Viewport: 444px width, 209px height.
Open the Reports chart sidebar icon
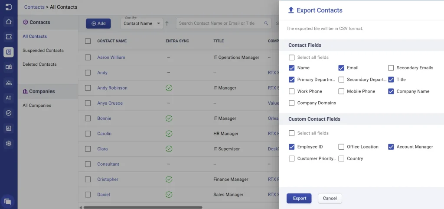coord(9,129)
